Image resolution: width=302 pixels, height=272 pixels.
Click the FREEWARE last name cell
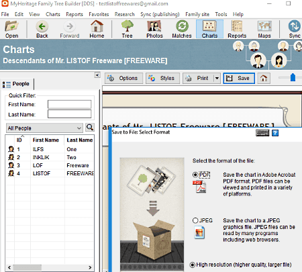[80, 173]
